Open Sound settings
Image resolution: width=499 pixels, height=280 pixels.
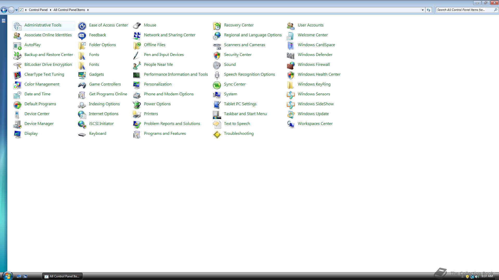pos(230,64)
